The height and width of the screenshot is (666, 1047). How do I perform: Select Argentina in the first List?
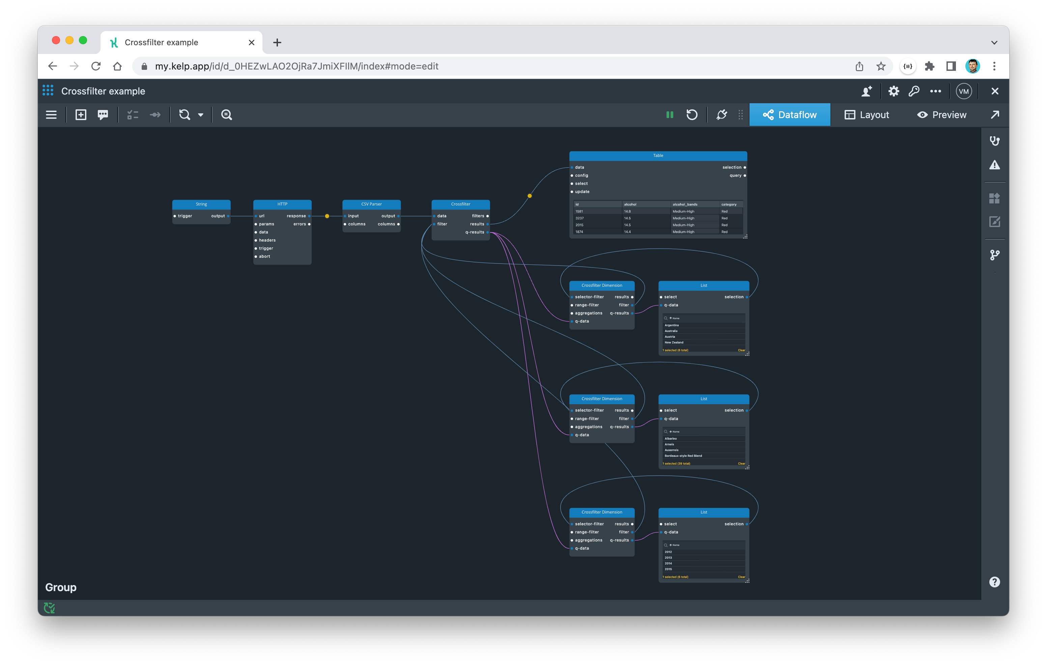672,325
